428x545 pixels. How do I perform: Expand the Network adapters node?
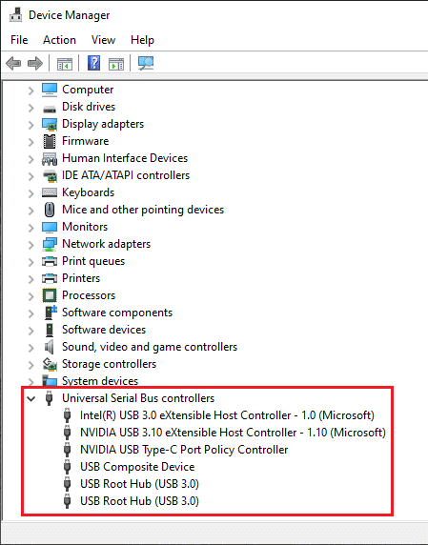coord(31,245)
